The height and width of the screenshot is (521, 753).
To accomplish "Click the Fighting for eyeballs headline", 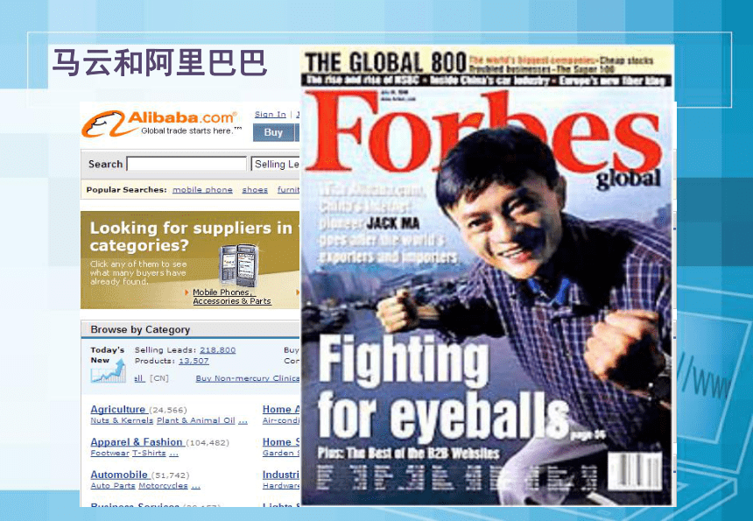I will [x=442, y=387].
